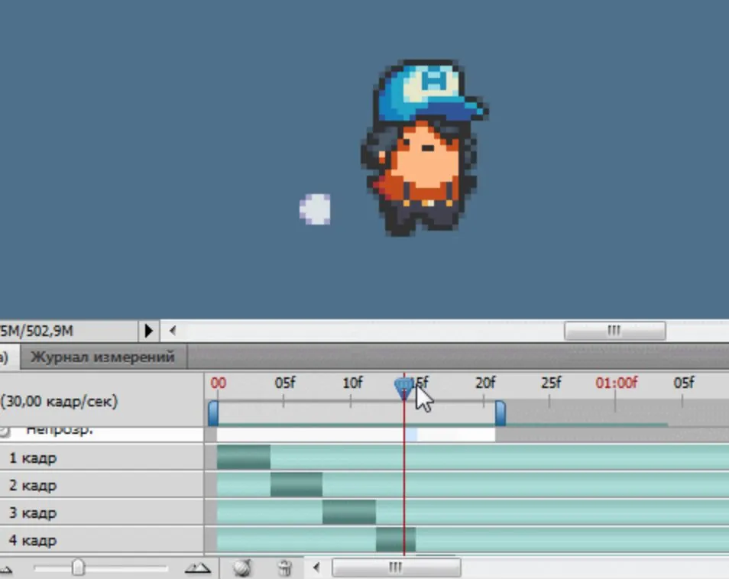729x579 pixels.
Task: Switch to the Журнал измерений tab
Action: pos(102,357)
